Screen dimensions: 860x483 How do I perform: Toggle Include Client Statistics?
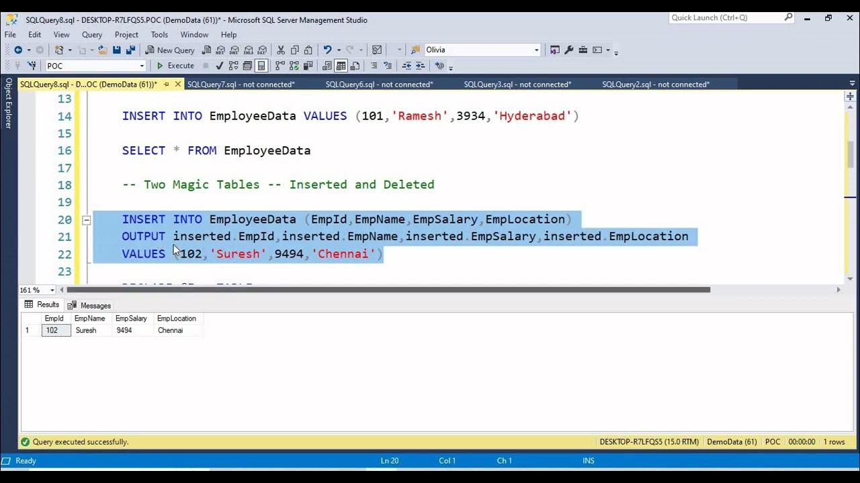pos(308,66)
